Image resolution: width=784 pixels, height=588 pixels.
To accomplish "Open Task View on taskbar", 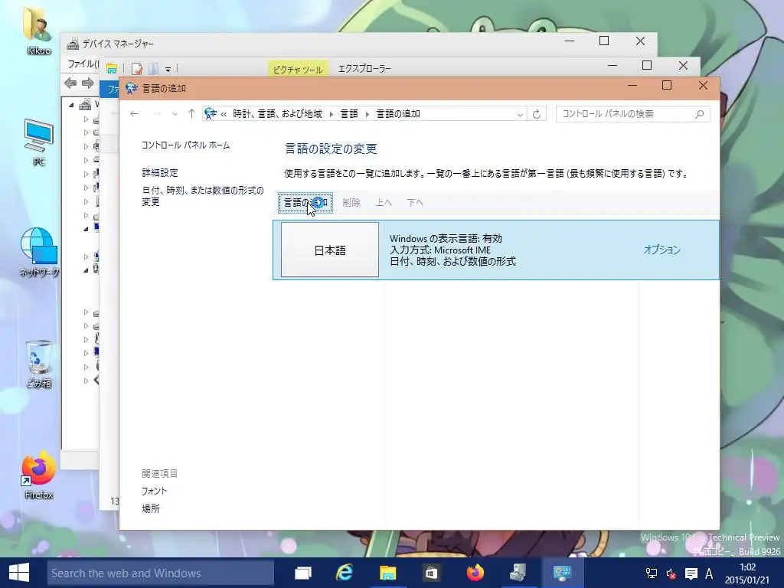I will point(303,573).
